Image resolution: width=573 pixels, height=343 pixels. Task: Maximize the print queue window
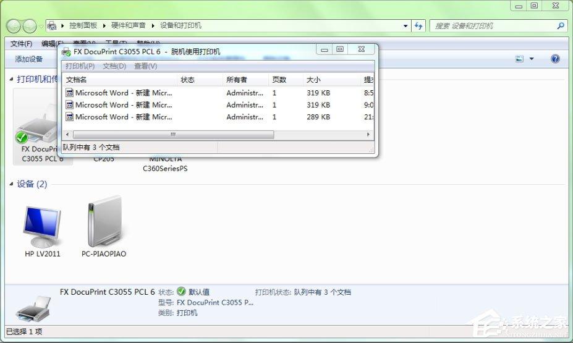point(340,49)
